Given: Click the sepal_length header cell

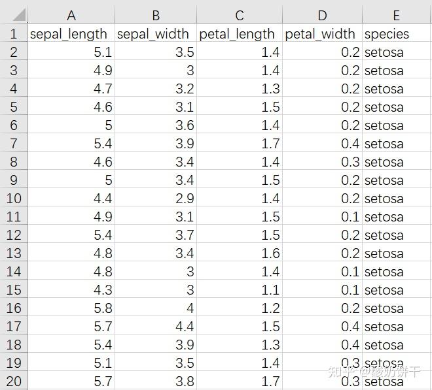Looking at the screenshot, I should click(71, 33).
